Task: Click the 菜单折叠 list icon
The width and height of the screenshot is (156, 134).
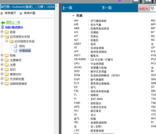Action: (21, 13)
